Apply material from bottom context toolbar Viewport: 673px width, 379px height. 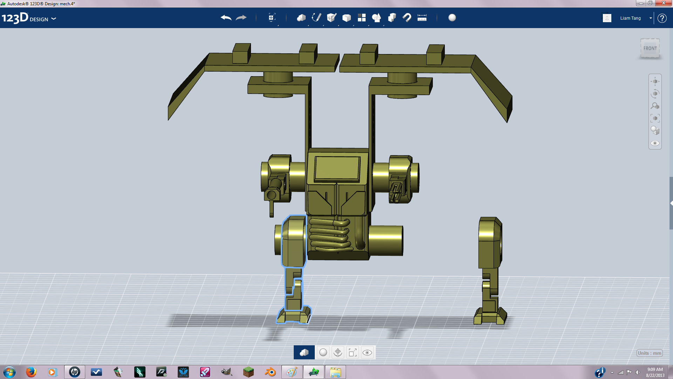pyautogui.click(x=323, y=352)
